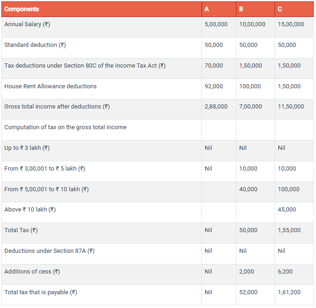Click the Deductions under Section 87A label
Image resolution: width=316 pixels, height=308 pixels.
click(x=49, y=251)
